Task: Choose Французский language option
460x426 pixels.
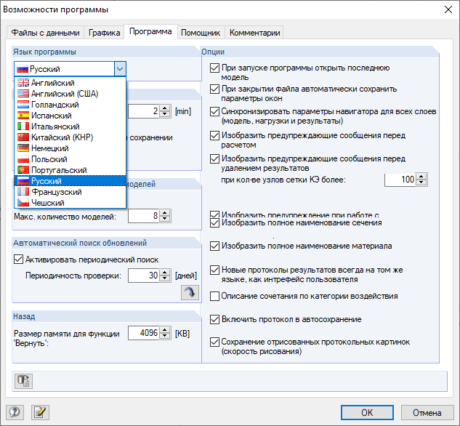Action: tap(70, 192)
